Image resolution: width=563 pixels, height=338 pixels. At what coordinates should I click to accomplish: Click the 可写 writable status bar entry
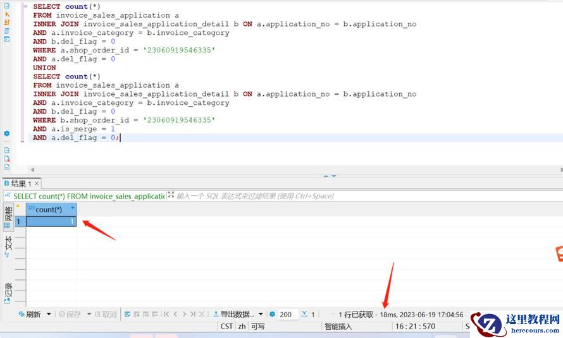(257, 327)
